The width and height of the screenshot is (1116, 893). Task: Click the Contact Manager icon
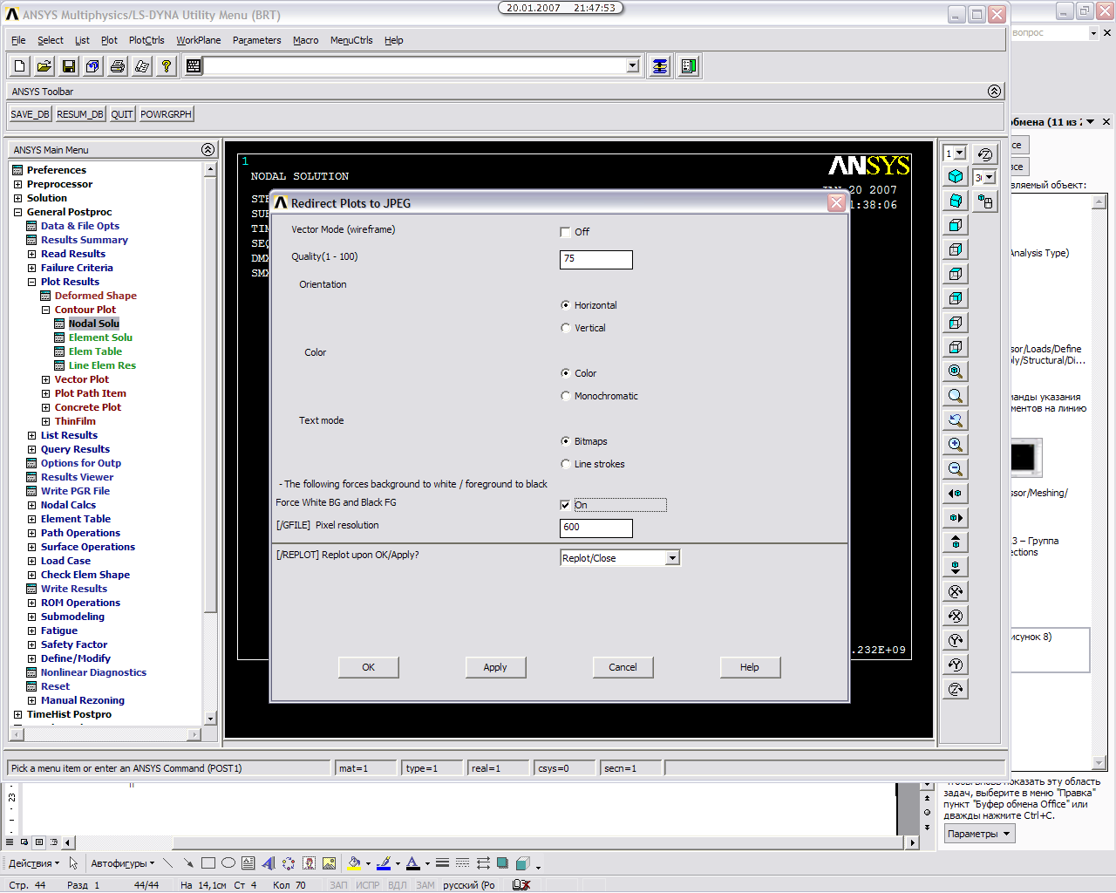[689, 66]
